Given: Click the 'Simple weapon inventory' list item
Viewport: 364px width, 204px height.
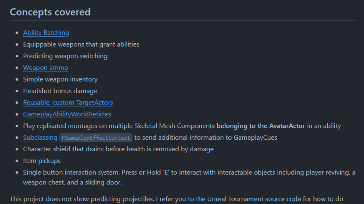Looking at the screenshot, I should click(60, 79).
